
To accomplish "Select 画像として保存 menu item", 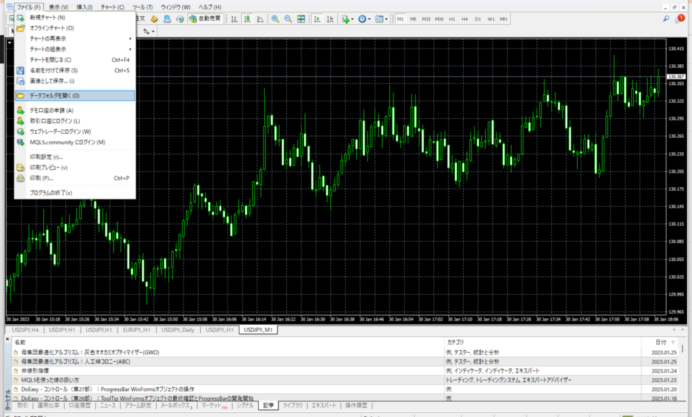I will (x=75, y=80).
